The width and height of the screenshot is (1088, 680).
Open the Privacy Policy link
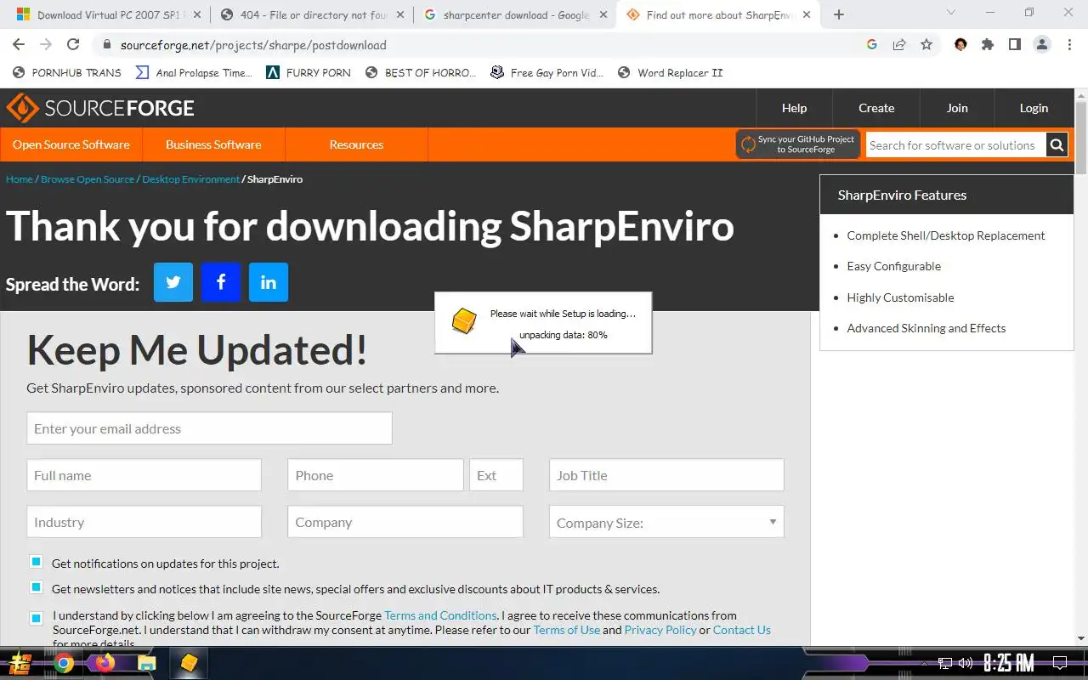point(660,630)
